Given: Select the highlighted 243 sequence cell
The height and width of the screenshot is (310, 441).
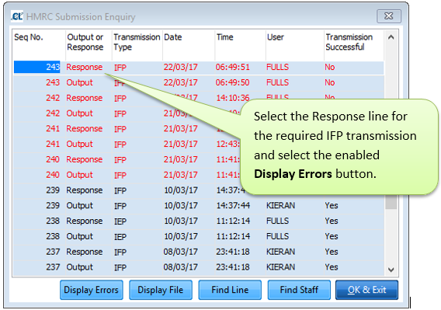Looking at the screenshot, I should [x=36, y=67].
